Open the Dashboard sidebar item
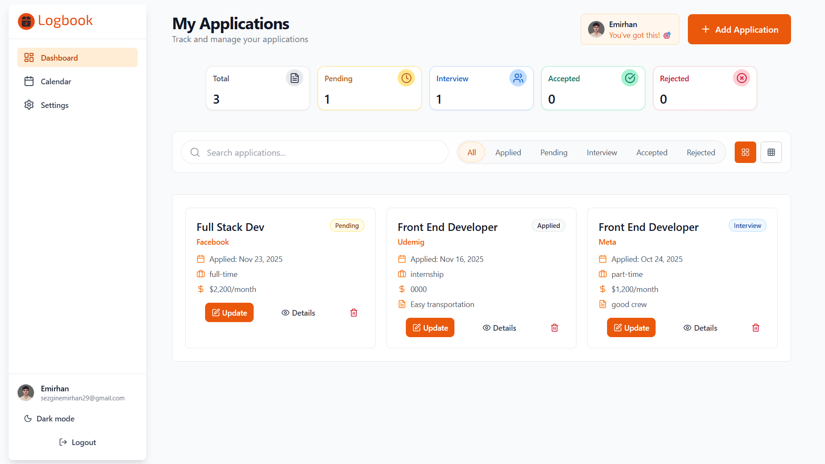The width and height of the screenshot is (825, 464). pos(77,58)
